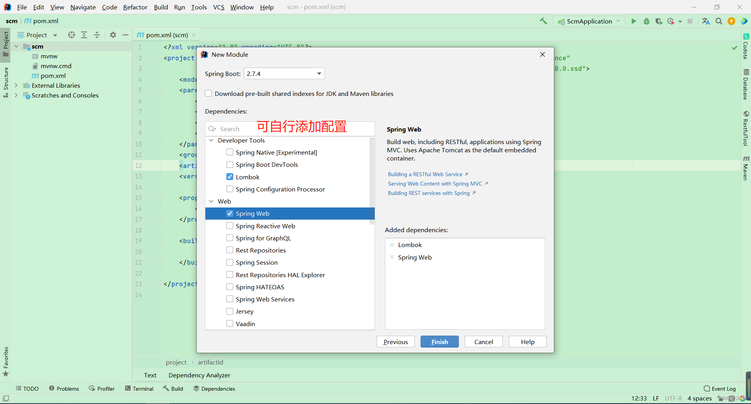Click the tool window toggle icon in status bar corner
The height and width of the screenshot is (404, 751).
pos(6,399)
